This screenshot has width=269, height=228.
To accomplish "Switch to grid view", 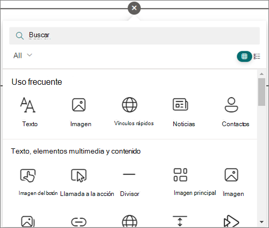I will [x=244, y=56].
